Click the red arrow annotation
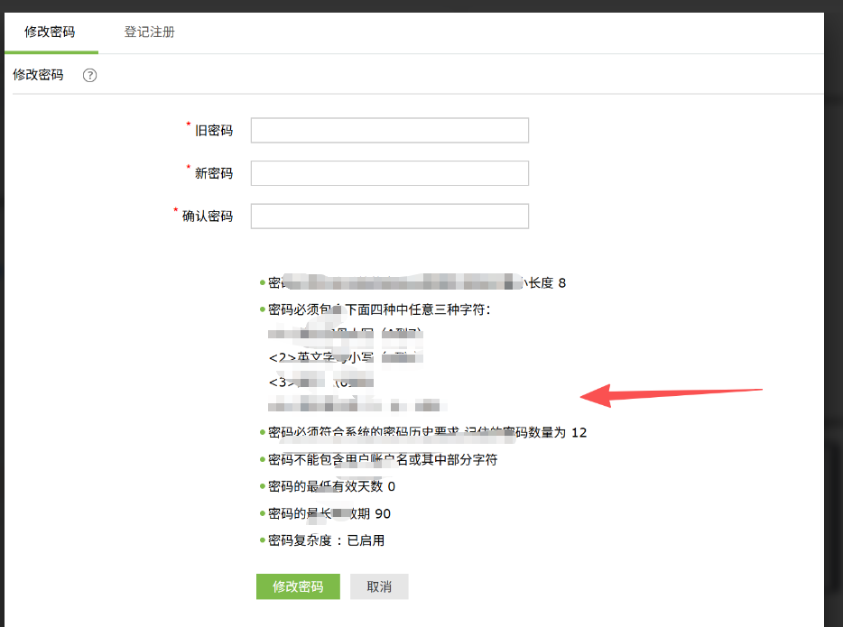 [672, 394]
